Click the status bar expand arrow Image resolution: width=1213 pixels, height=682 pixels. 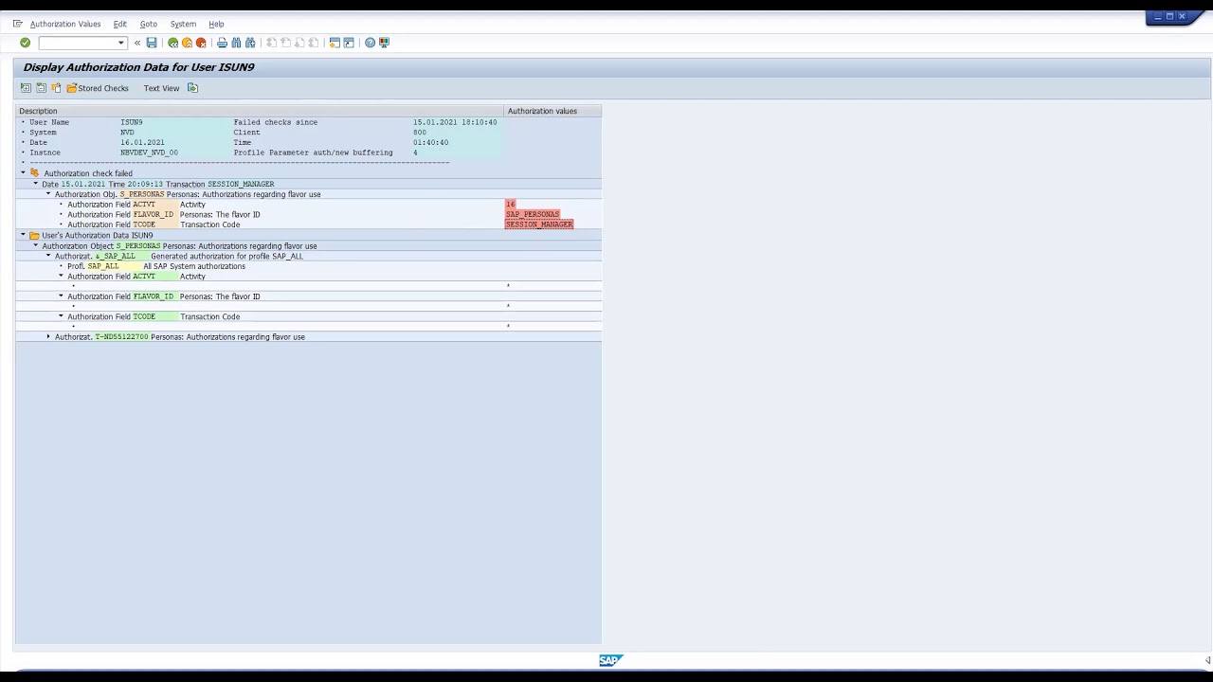click(1207, 660)
